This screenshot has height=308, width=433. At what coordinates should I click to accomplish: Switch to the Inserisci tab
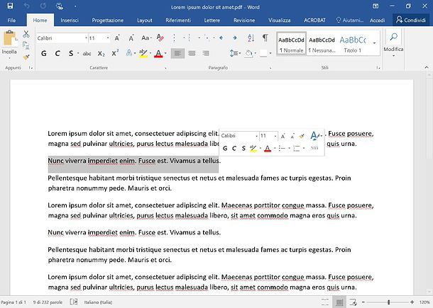pos(70,20)
